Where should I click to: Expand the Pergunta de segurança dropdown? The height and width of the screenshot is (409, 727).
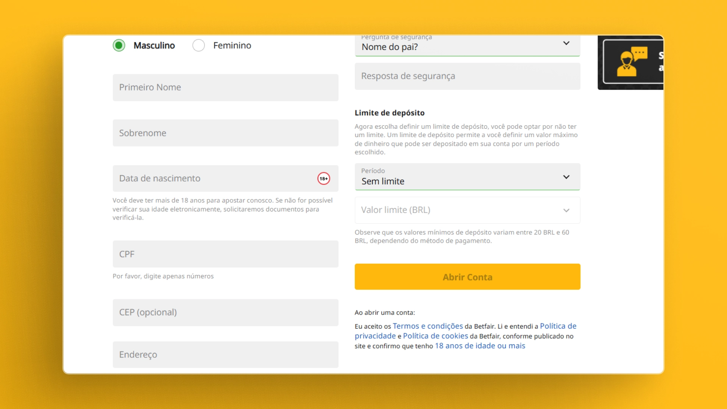tap(467, 46)
